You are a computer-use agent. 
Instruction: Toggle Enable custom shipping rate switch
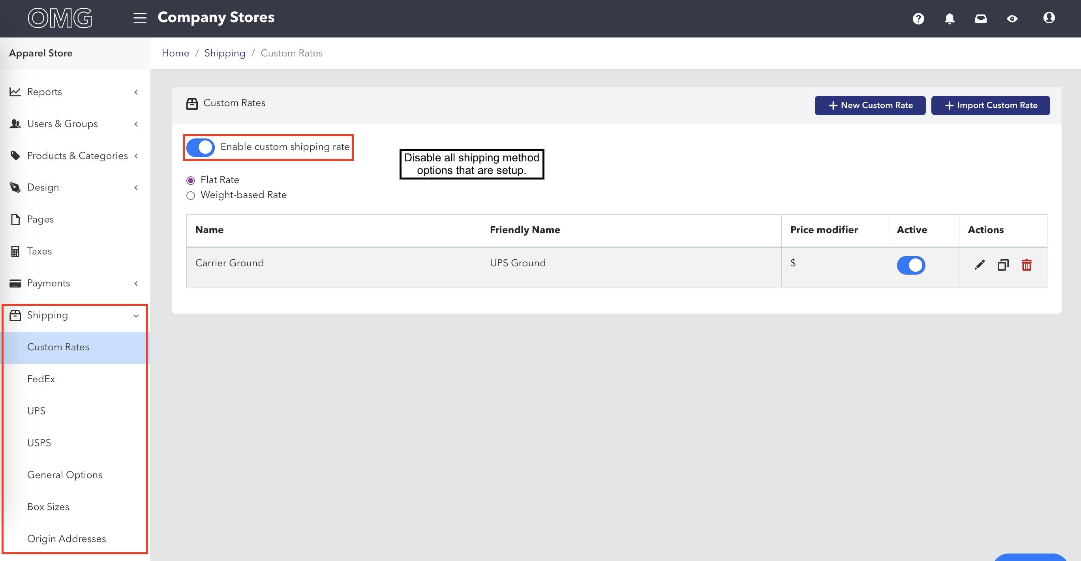201,147
